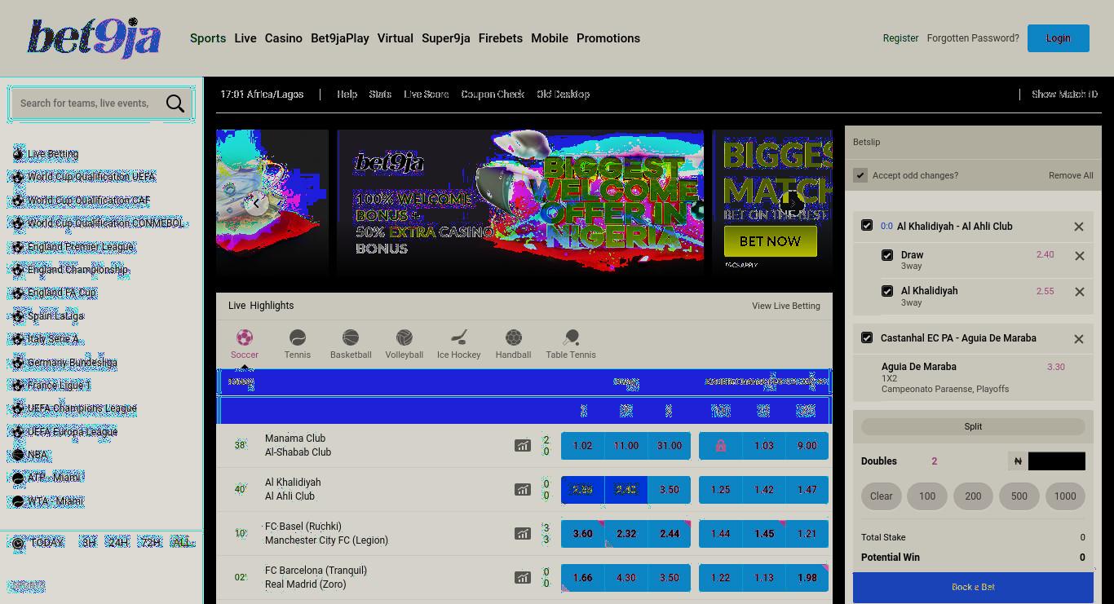Screen dimensions: 1114x604
Task: Select the Volleyball sport icon
Action: 404,344
